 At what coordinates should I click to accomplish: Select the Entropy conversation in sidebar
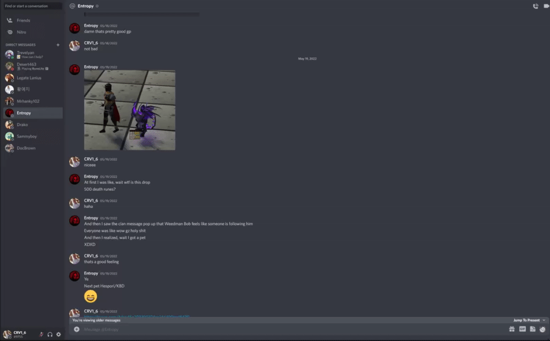(33, 113)
